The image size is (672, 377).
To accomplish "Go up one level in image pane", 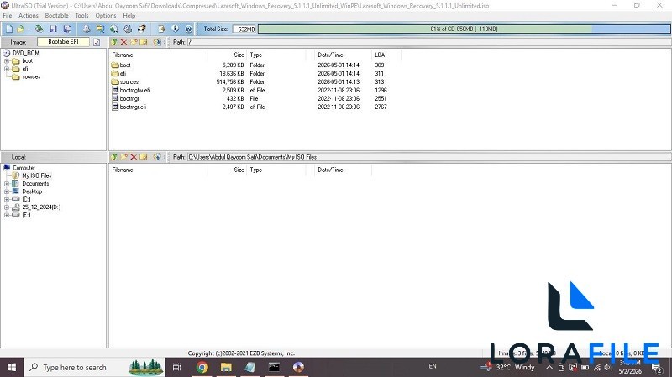I will 114,42.
